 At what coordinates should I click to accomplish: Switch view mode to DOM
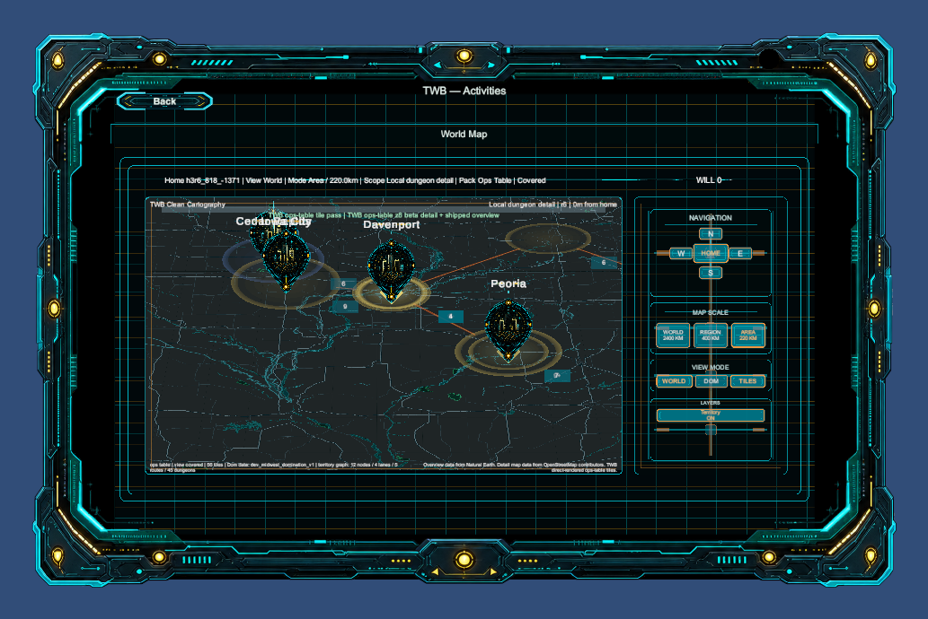coord(711,381)
